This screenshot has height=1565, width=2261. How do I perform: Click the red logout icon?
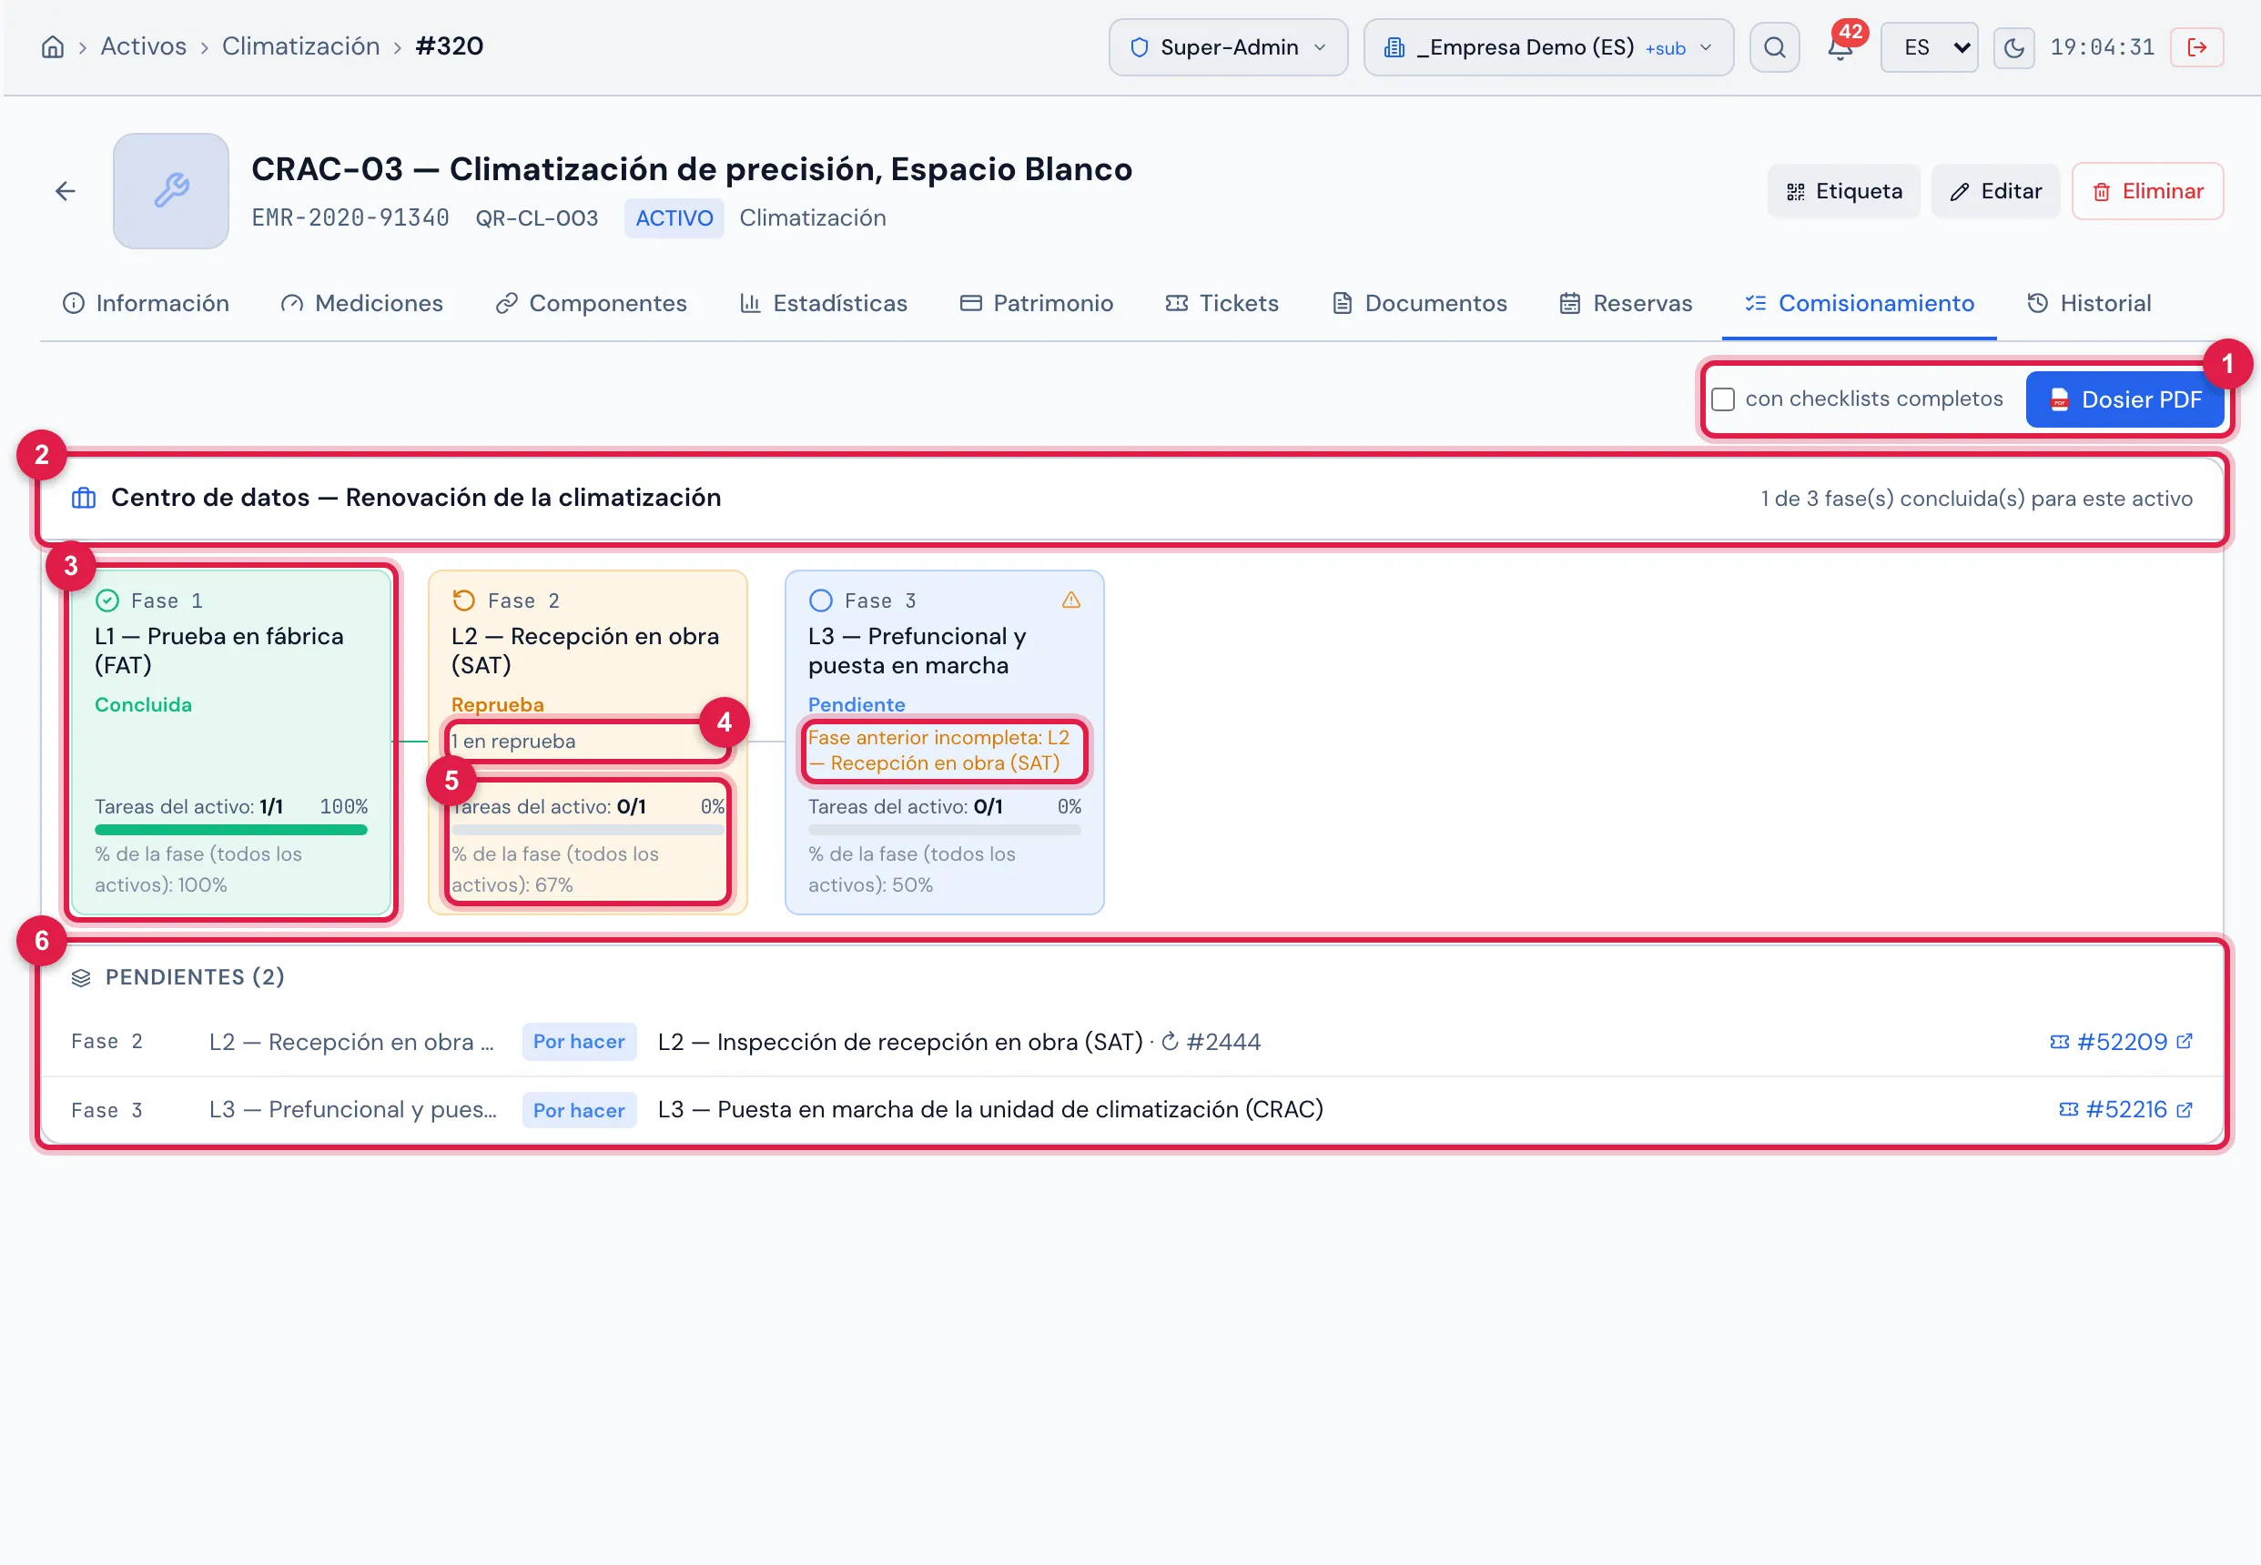(2196, 47)
